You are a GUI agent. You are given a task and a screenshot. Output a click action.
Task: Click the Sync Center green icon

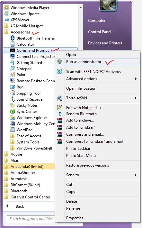click(13, 112)
